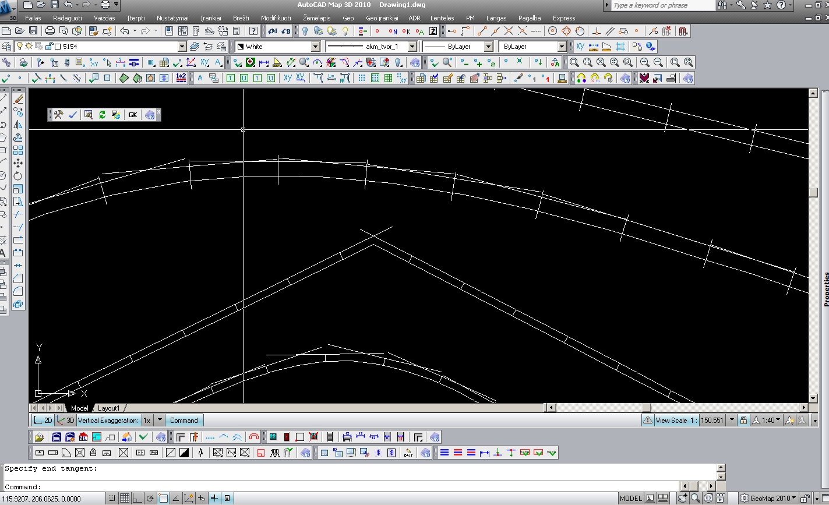Open the layer 5154 dropdown

[182, 47]
